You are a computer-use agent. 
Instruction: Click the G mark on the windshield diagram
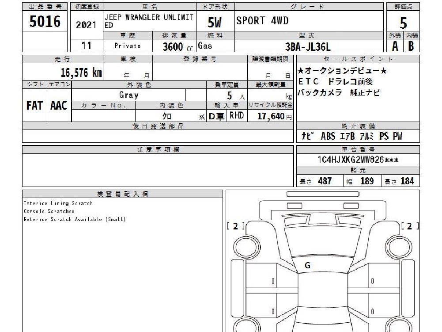tap(307, 265)
